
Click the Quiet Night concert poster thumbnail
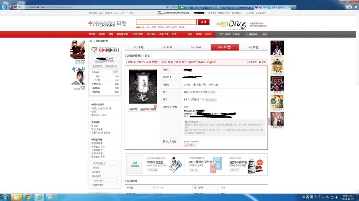point(142,87)
